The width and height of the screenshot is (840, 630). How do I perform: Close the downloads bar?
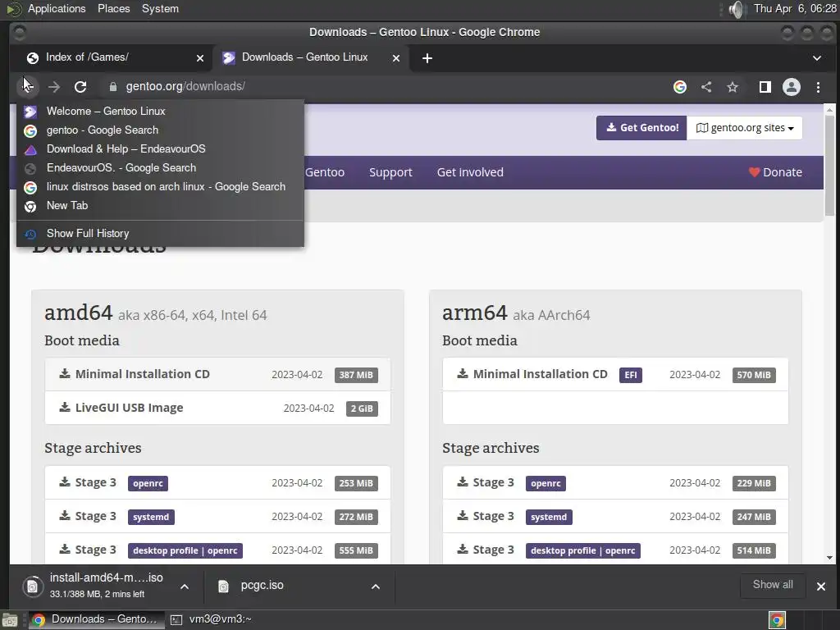click(x=820, y=587)
